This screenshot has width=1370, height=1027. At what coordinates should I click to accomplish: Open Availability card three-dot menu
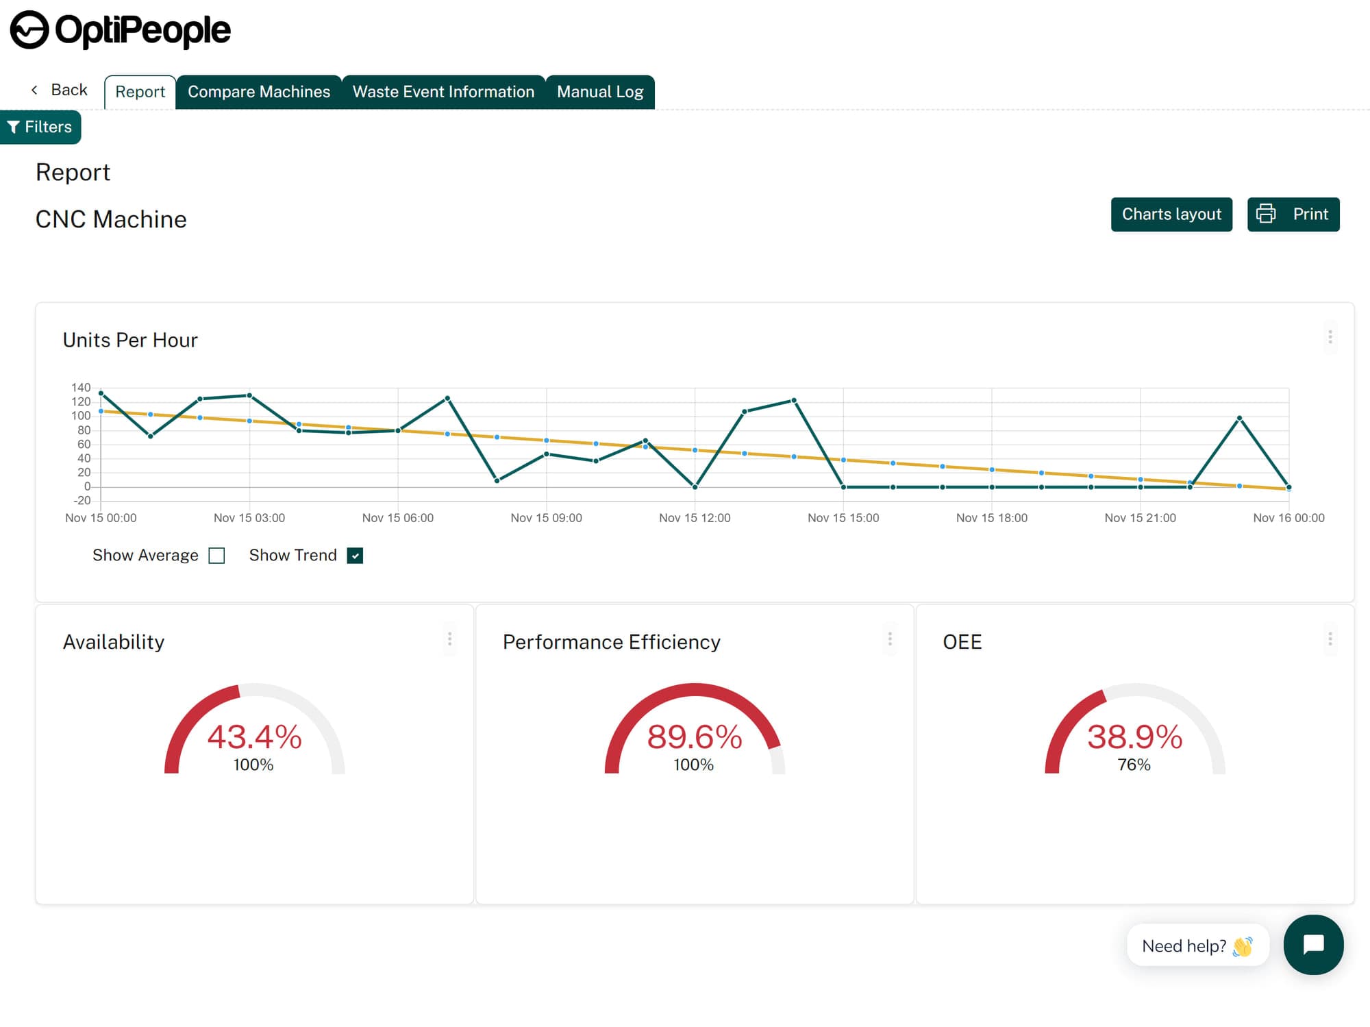click(x=449, y=639)
